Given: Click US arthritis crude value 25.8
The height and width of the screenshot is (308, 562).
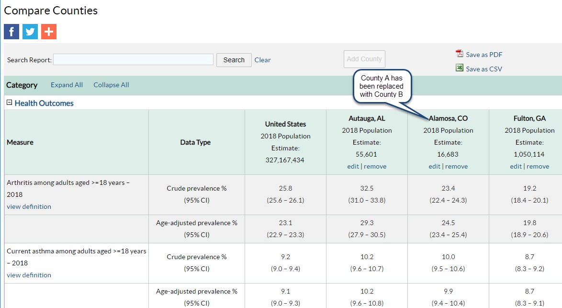Looking at the screenshot, I should pyautogui.click(x=285, y=188).
